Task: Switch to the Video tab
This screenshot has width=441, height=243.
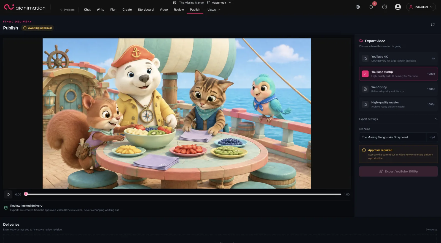Action: pyautogui.click(x=164, y=10)
